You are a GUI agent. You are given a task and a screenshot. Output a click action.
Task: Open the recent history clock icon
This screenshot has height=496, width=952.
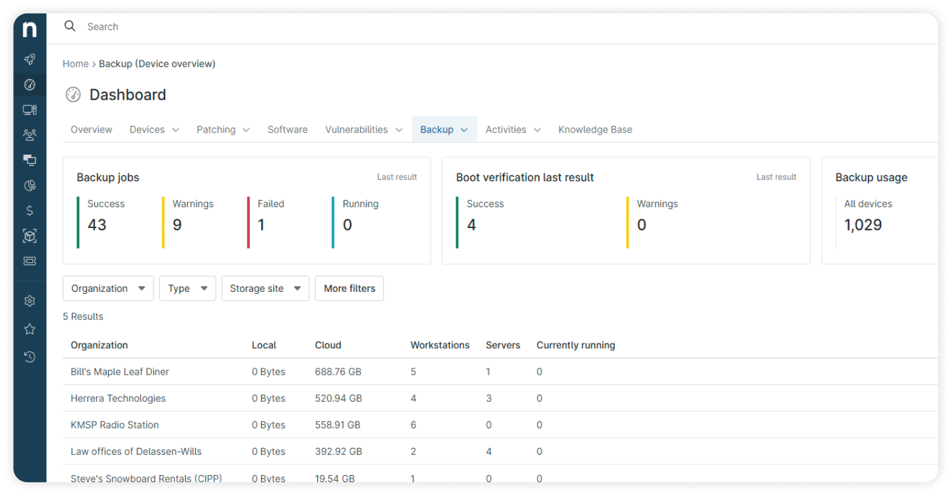pyautogui.click(x=30, y=357)
